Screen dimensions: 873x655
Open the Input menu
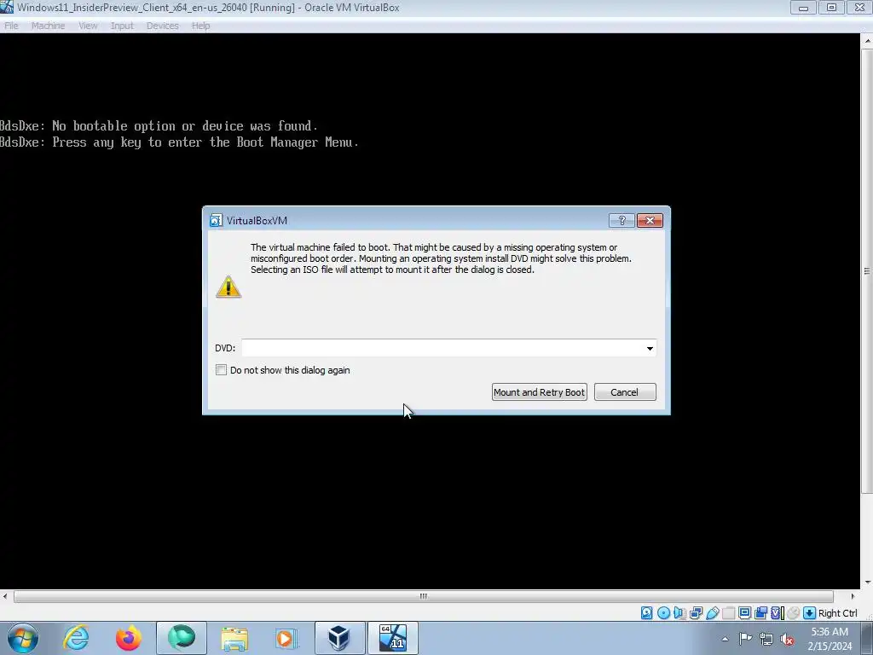tap(122, 26)
